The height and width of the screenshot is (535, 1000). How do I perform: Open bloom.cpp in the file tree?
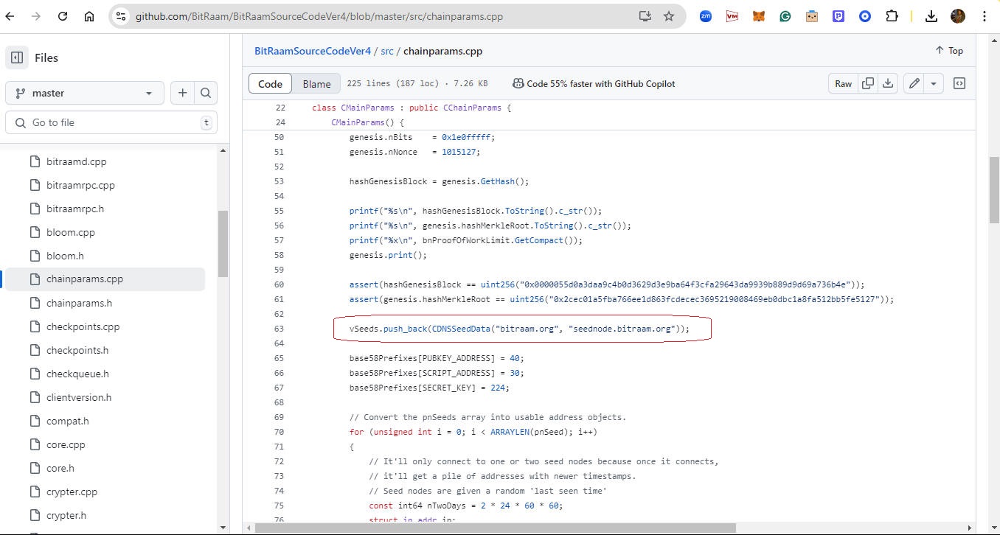[71, 232]
